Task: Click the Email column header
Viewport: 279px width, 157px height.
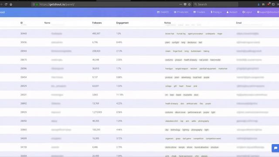Action: (x=239, y=23)
